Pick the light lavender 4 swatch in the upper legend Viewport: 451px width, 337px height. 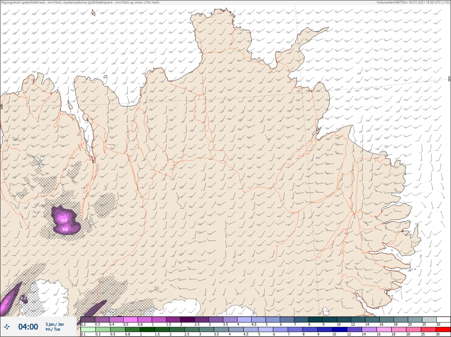(x=244, y=319)
